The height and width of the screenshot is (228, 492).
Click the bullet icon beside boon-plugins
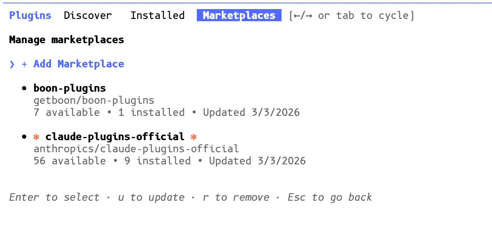[23, 87]
